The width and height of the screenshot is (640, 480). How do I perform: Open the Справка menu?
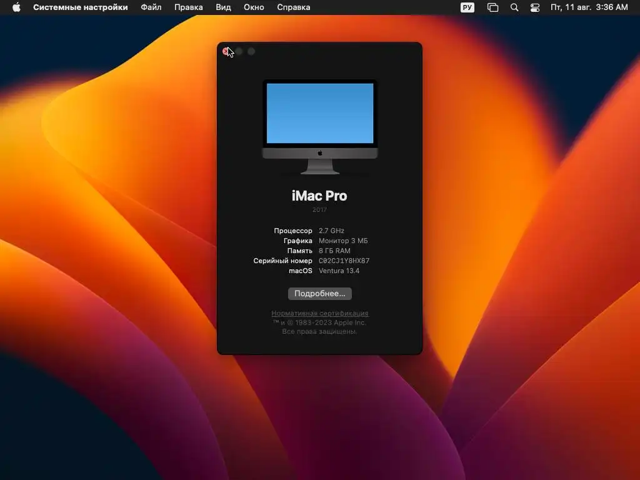tap(294, 7)
